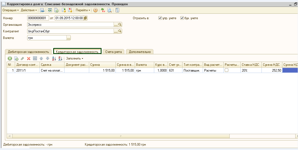Image resolution: width=298 pixels, height=150 pixels.
Task: Click the Курс в... column header
Action: [161, 65]
